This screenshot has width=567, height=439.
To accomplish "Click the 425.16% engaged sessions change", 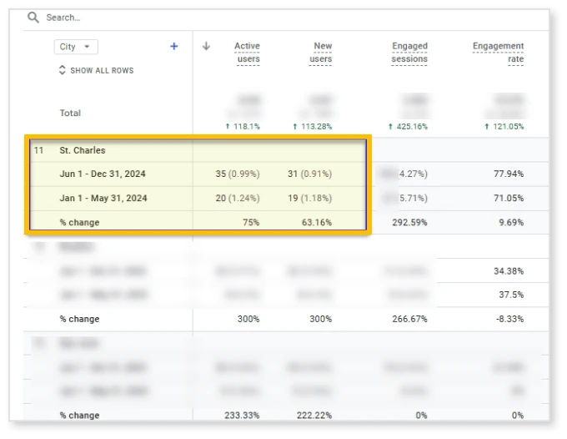I will [x=408, y=126].
